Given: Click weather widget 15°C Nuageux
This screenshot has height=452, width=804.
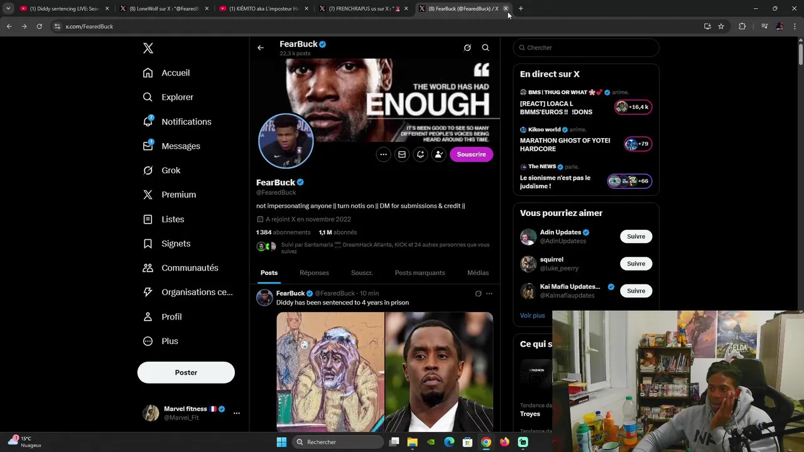Looking at the screenshot, I should pyautogui.click(x=25, y=442).
